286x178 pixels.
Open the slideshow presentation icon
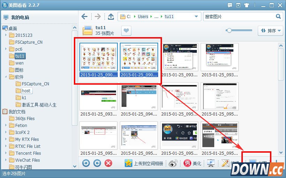[x=211, y=163]
